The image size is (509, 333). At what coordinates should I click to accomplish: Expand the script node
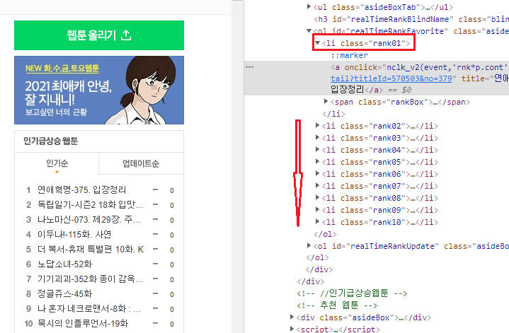(x=292, y=329)
